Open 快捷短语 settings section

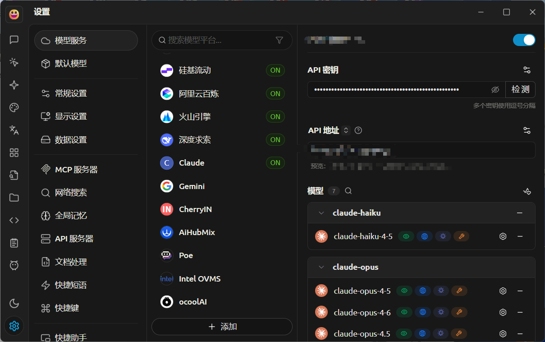86,285
